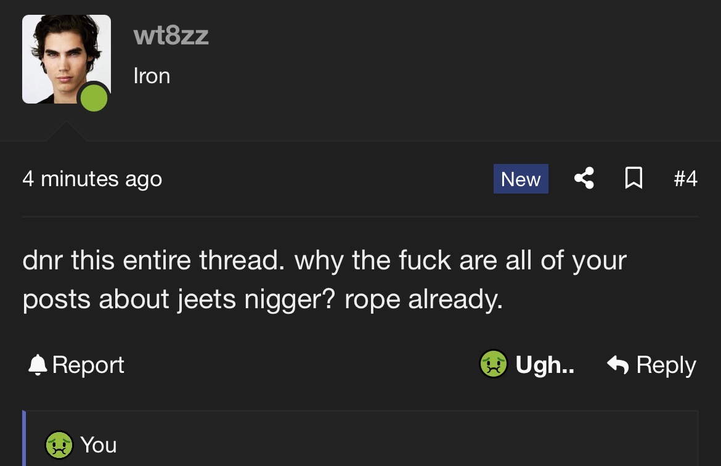The image size is (721, 466).
Task: Click the green online status dot
Action: [x=94, y=97]
